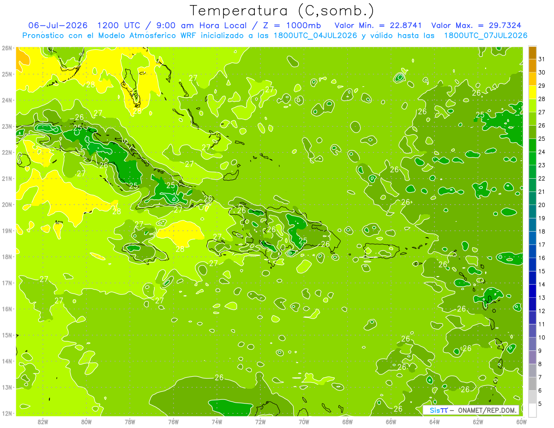Select the teal legend swatch between 19 and 20
Viewport: 554px width, 428px height.
pyautogui.click(x=532, y=211)
